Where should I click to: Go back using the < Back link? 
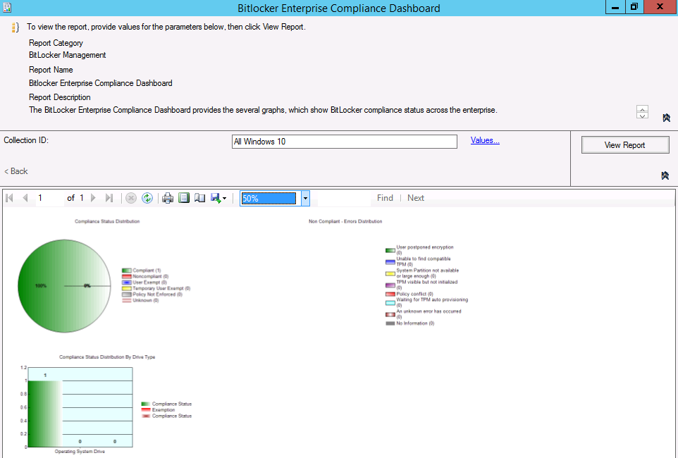tap(16, 171)
